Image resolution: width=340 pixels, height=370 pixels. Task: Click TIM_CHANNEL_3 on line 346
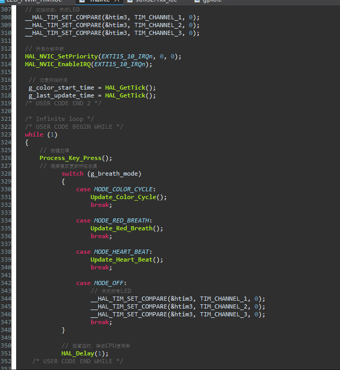(x=223, y=314)
